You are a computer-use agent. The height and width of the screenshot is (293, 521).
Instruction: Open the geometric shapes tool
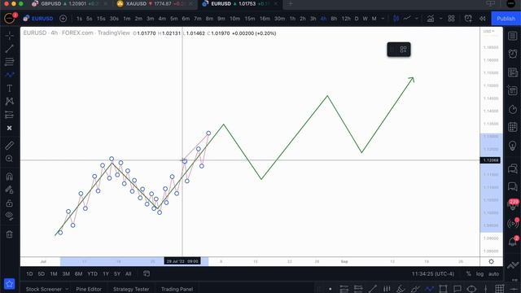pyautogui.click(x=9, y=101)
